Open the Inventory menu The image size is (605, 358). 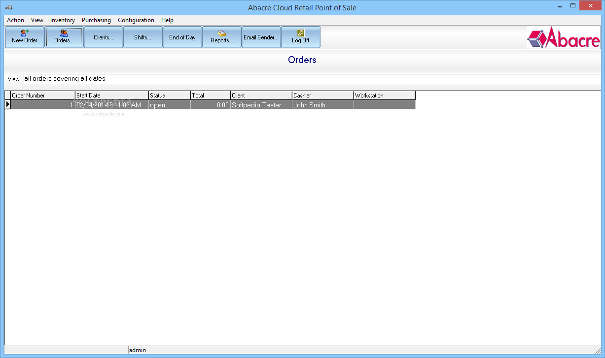click(x=63, y=20)
